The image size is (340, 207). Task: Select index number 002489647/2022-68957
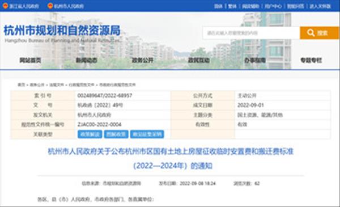[x=105, y=95]
